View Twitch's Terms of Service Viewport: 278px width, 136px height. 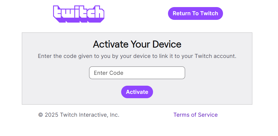(x=195, y=115)
